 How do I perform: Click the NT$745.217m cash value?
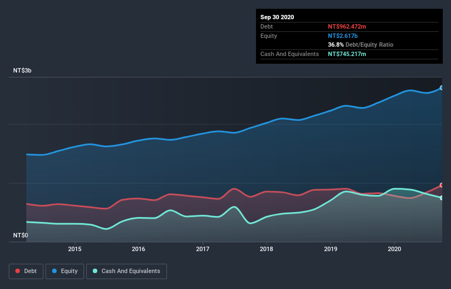[x=347, y=54]
